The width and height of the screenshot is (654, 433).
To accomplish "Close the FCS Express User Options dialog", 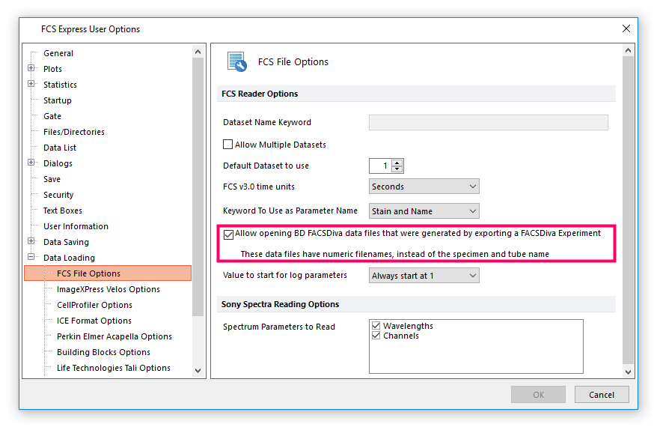I will tap(626, 28).
